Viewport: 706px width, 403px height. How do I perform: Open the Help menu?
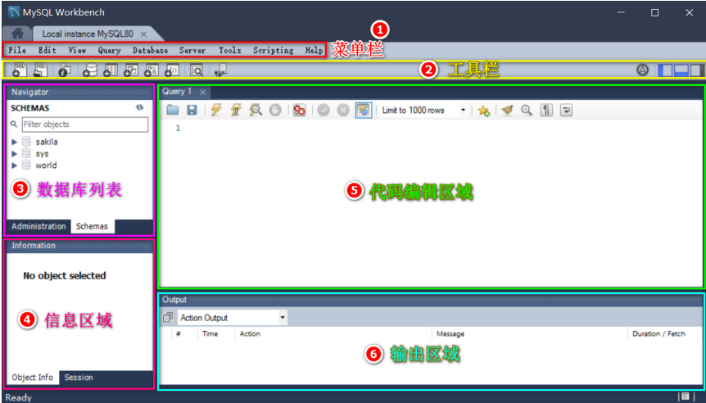point(314,50)
